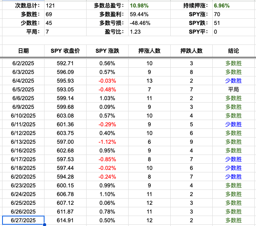The height and width of the screenshot is (226, 256).
Task: Click the closing price 599.14
Action: click(65, 98)
